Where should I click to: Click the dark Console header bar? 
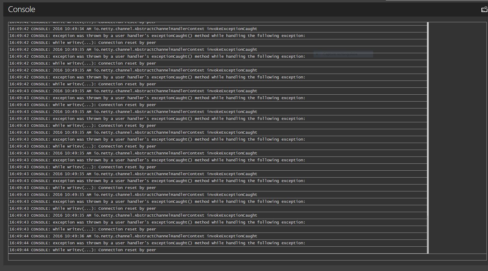[x=245, y=9]
